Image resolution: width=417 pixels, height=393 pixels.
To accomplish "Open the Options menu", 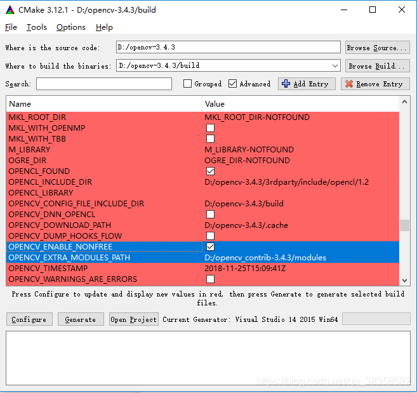I will (70, 27).
